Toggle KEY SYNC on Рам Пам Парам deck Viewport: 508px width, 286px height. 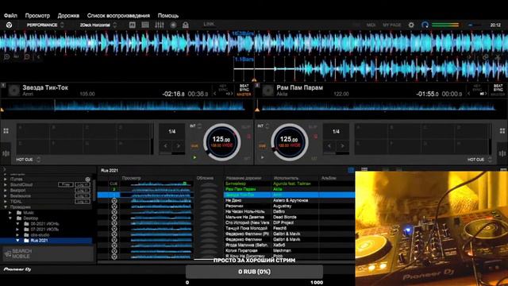point(477,88)
